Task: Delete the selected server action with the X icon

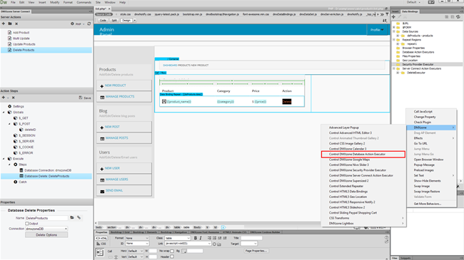Action: [x=16, y=24]
